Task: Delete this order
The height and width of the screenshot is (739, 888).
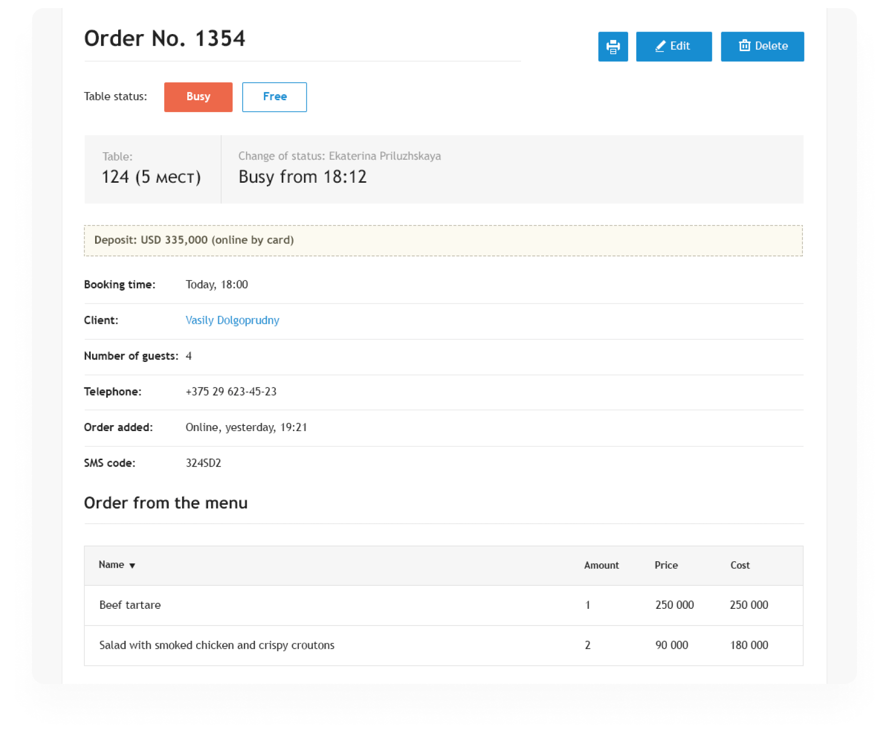Action: (x=762, y=47)
